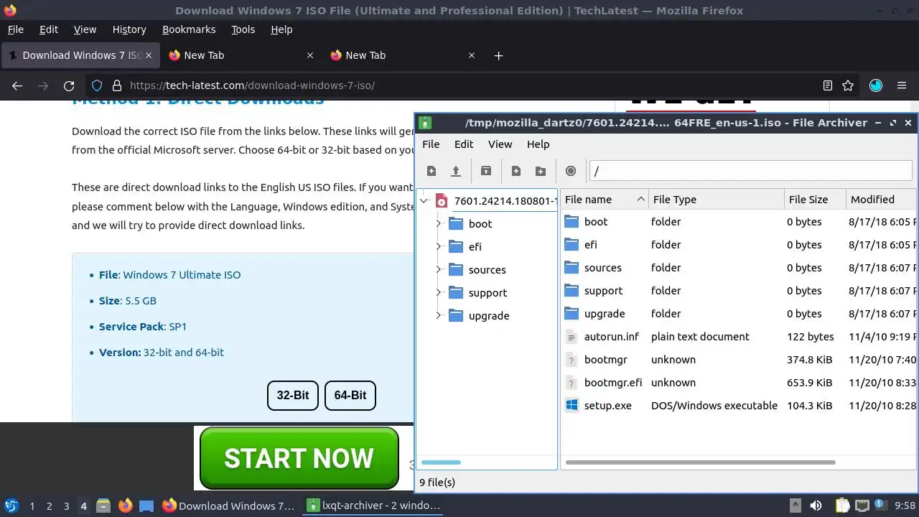The width and height of the screenshot is (919, 517).
Task: Click the network icon in system tray
Action: pos(862,506)
